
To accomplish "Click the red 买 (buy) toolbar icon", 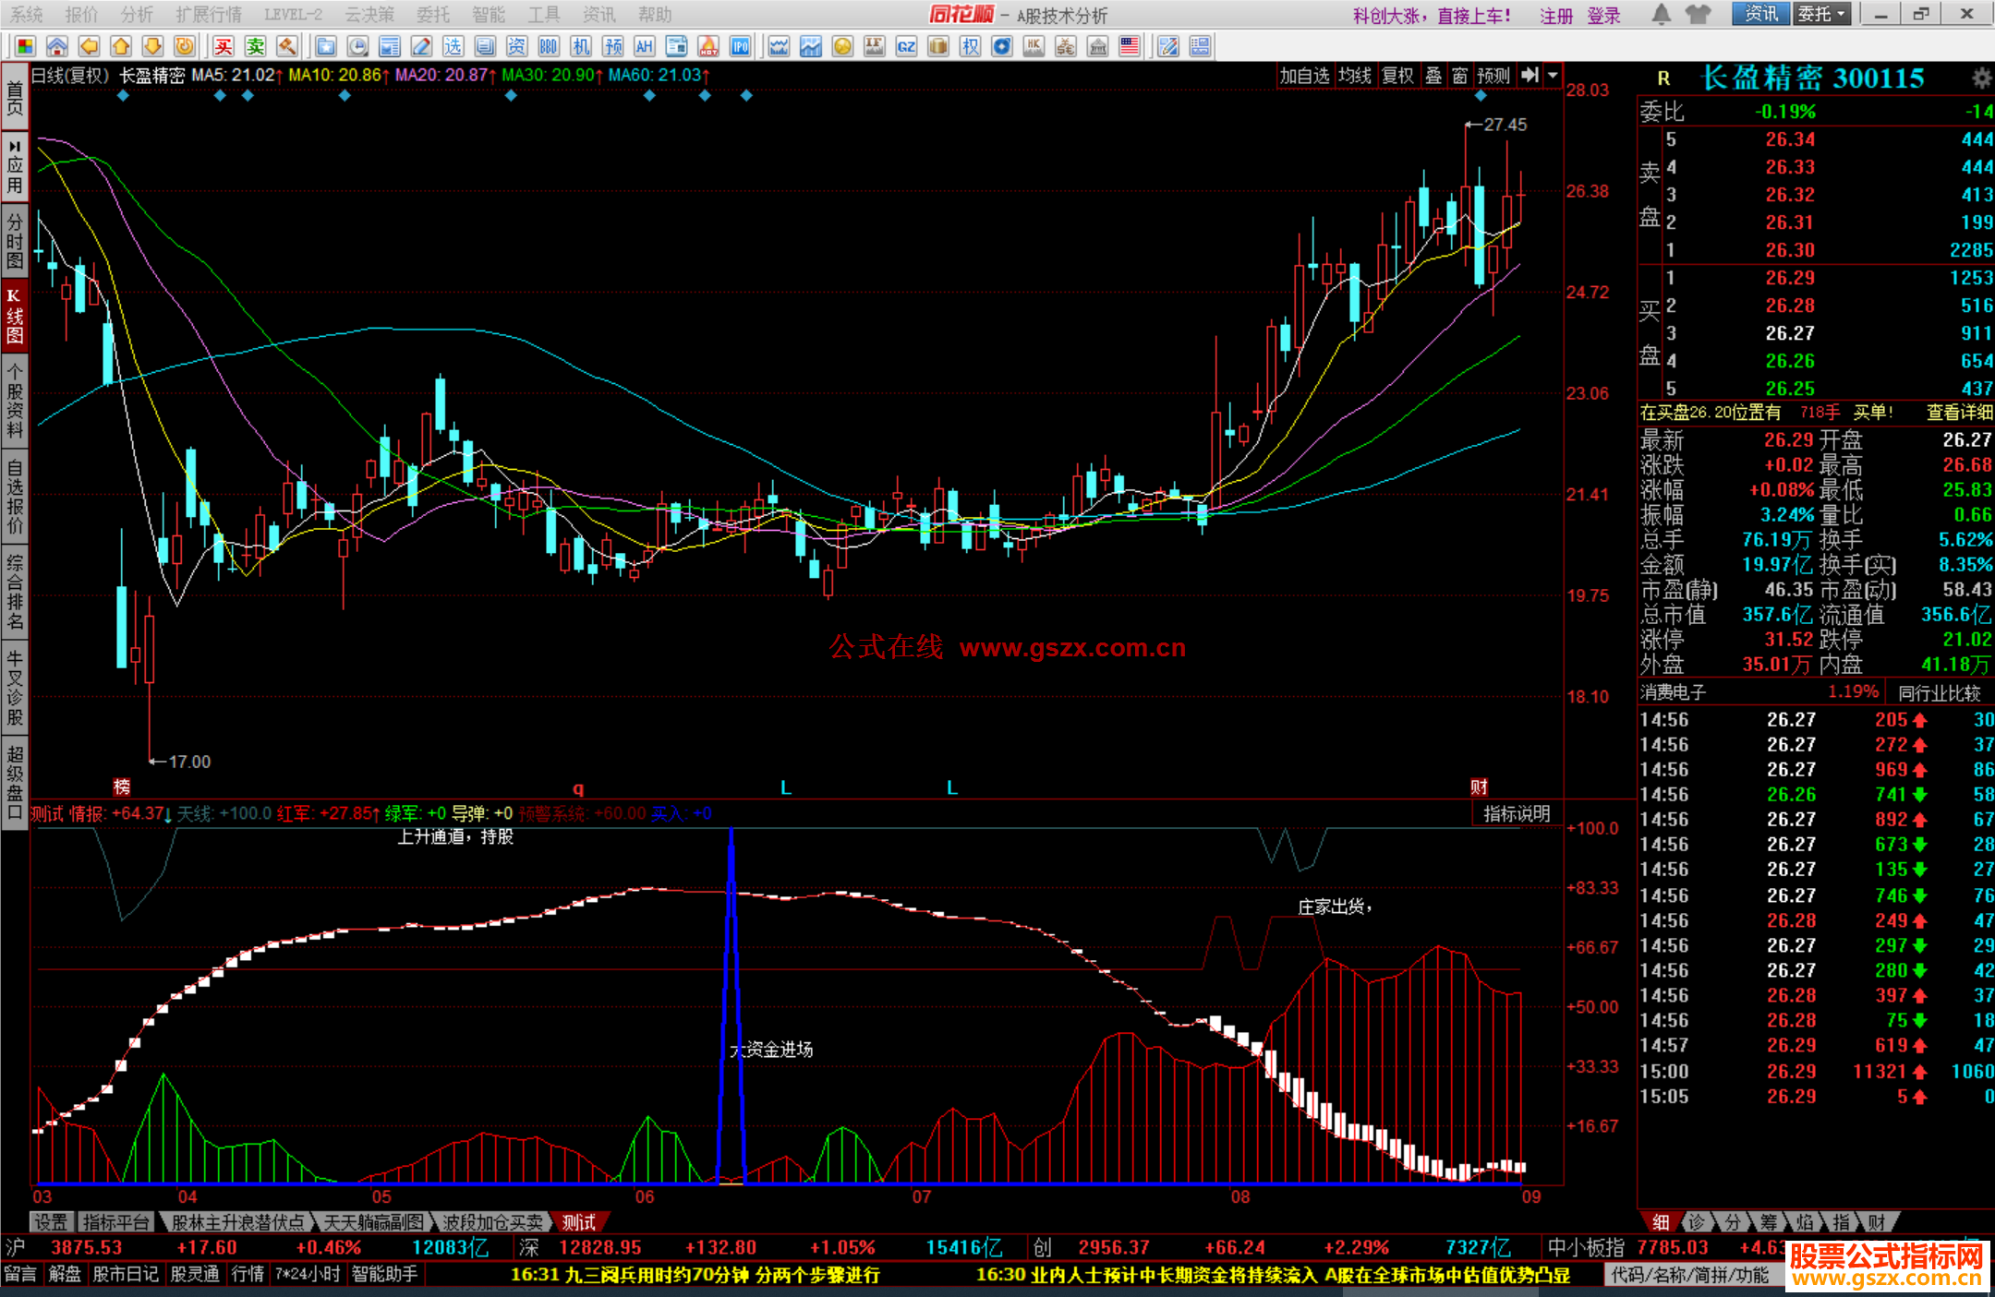I will coord(224,47).
